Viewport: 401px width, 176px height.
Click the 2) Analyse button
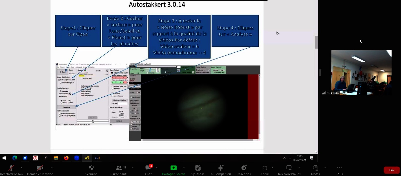[x=66, y=107]
